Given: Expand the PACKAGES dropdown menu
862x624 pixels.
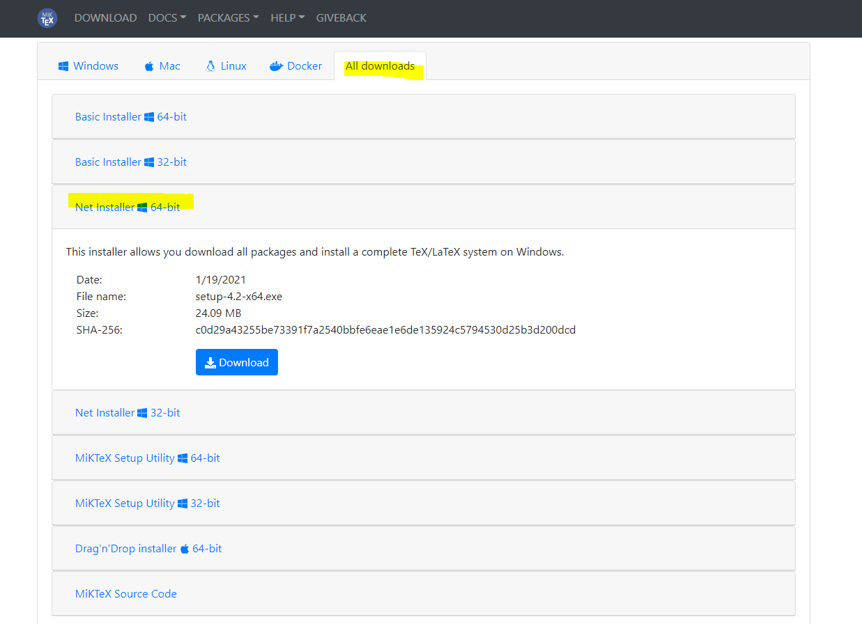Looking at the screenshot, I should (x=229, y=18).
